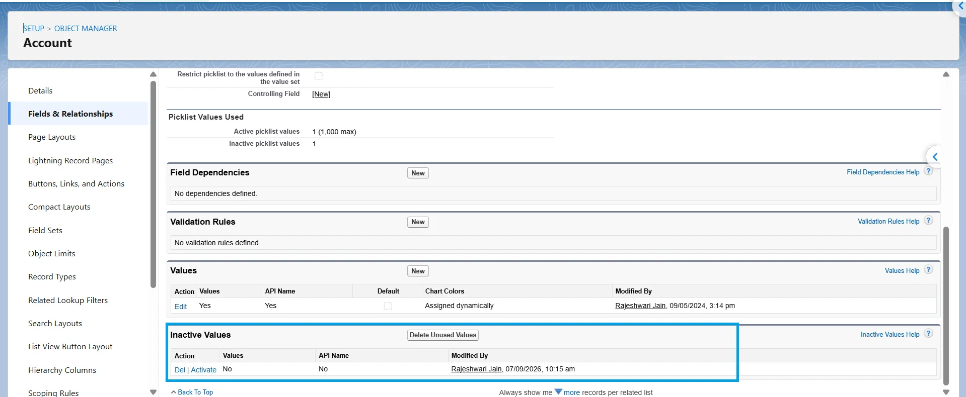Screen dimensions: 966x397
Task: Go to SETUP breadcrumb
Action: coord(34,28)
